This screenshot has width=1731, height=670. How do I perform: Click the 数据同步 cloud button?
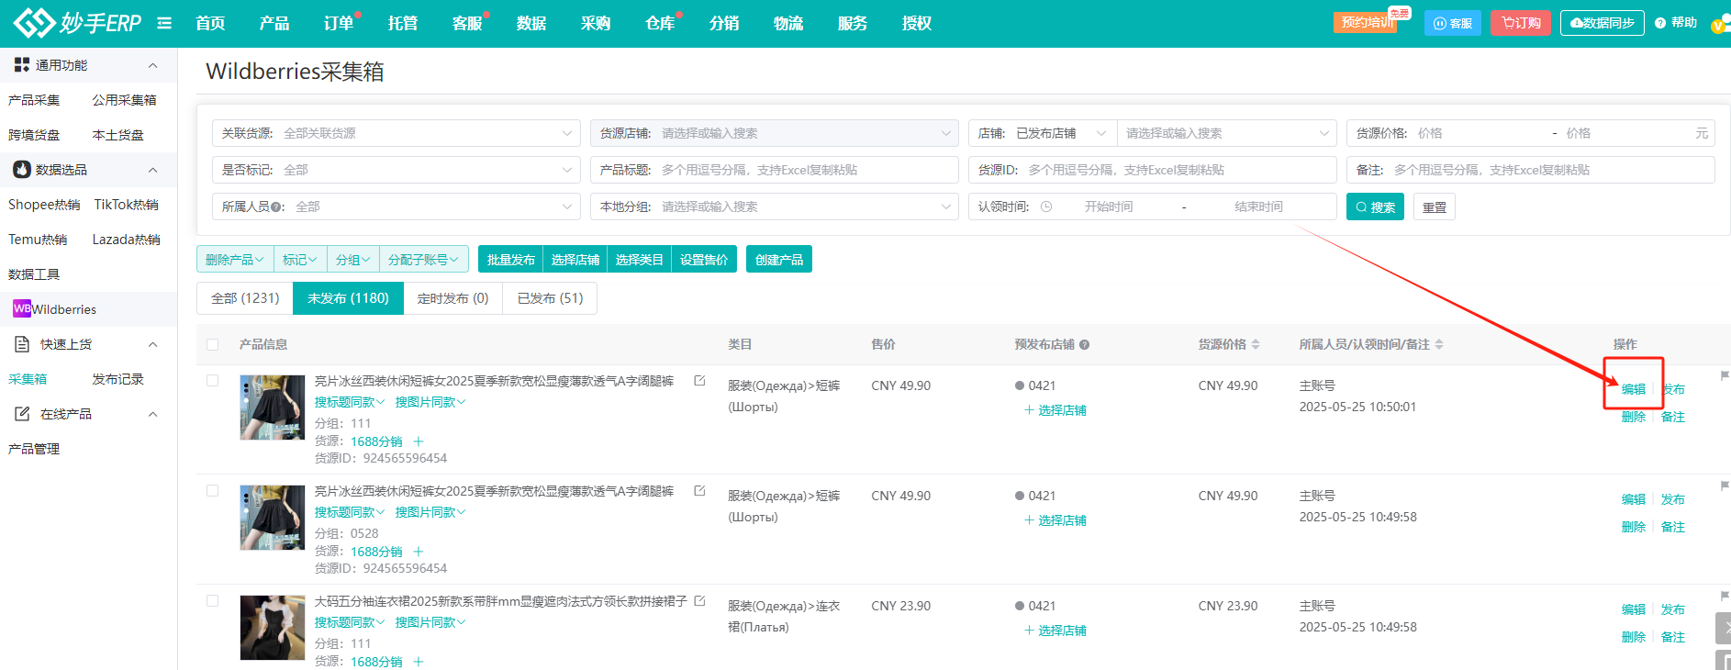(x=1603, y=23)
